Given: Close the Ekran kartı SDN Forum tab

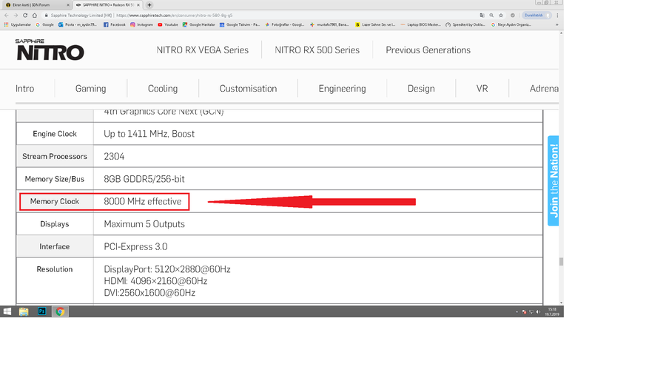Looking at the screenshot, I should pos(68,5).
